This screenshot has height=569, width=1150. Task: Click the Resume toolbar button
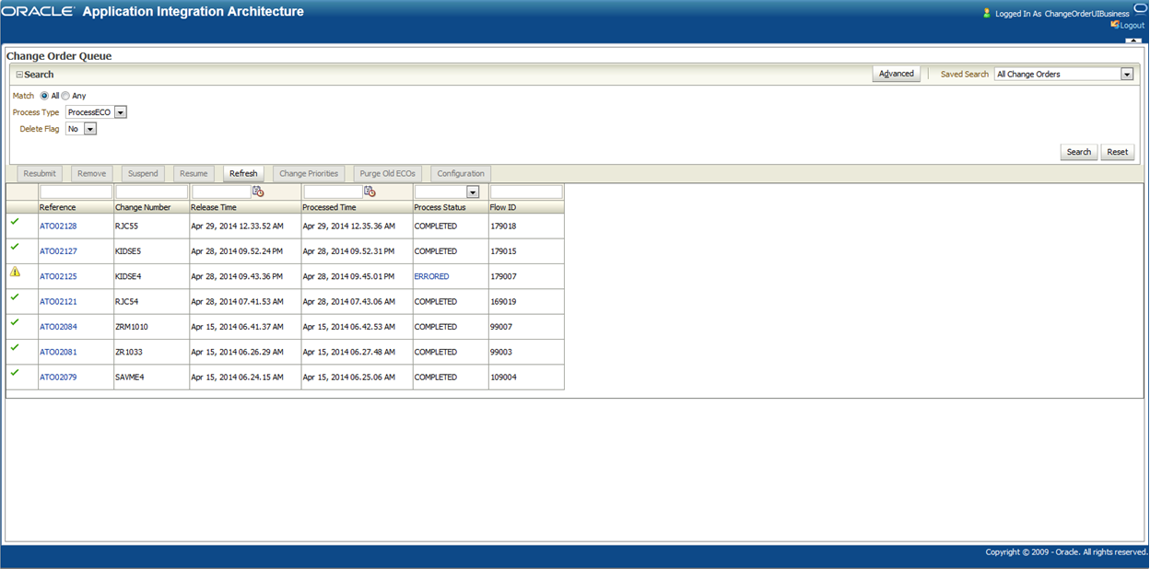[194, 173]
